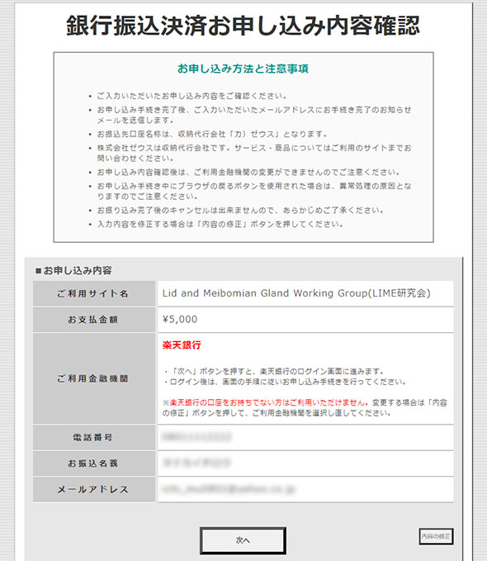Click the red warning about 楽天銀行 account
Screen dimensions: 487x561
[x=266, y=402]
